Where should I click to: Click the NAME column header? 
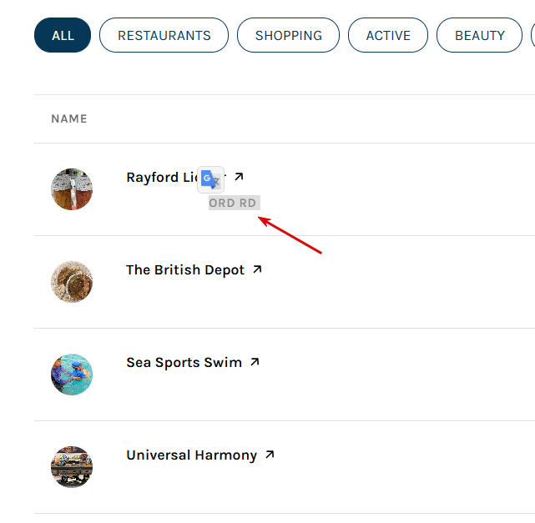click(69, 118)
